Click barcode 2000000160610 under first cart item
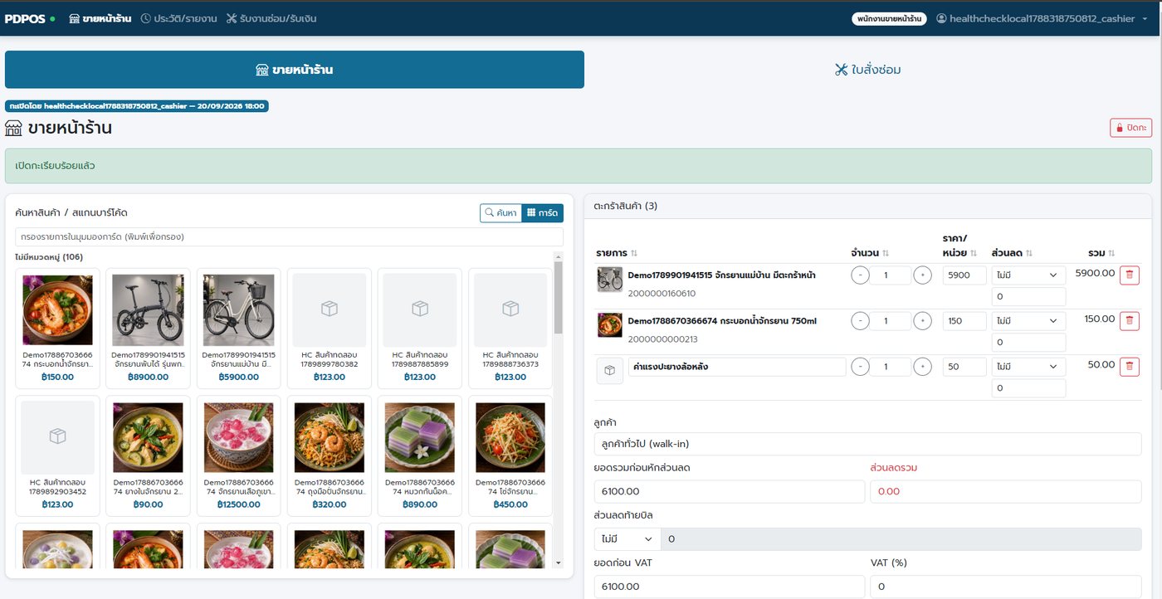This screenshot has height=599, width=1162. tap(662, 294)
